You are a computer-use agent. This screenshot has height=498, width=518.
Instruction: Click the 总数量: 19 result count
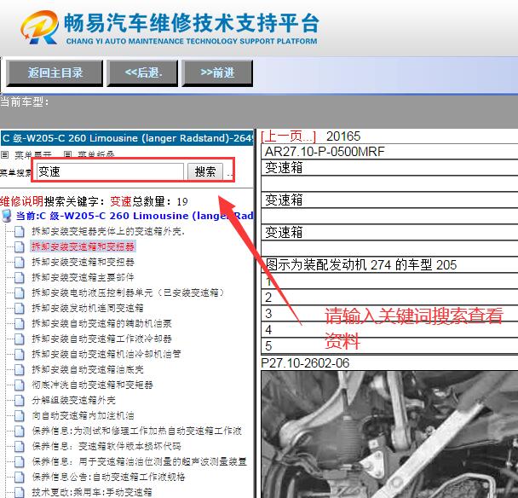[160, 201]
